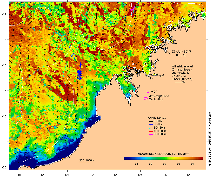Click the time label 01:27Z
Screen dimensions: 213x177
[181, 55]
